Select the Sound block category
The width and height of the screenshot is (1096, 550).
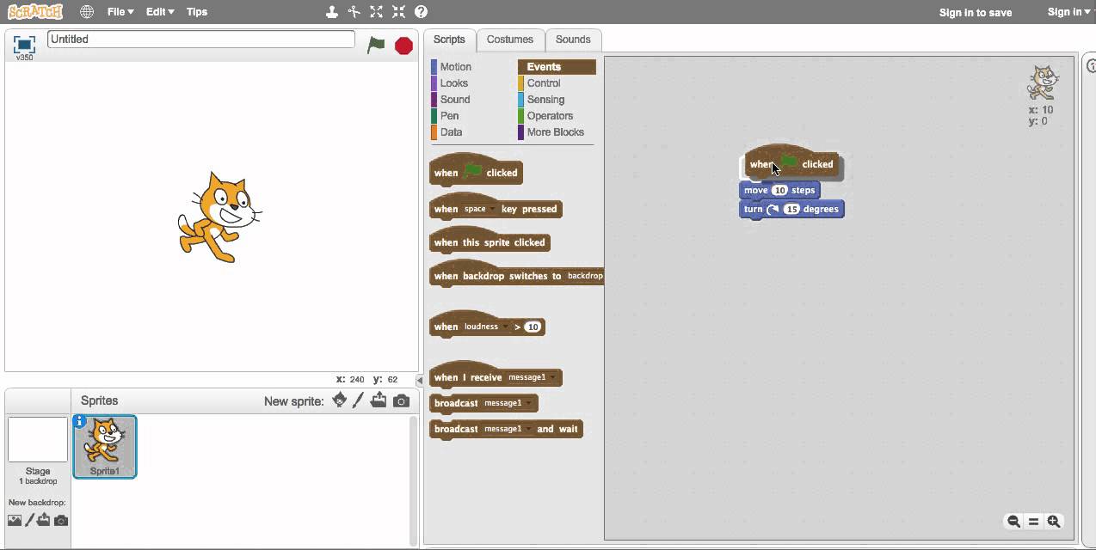(x=454, y=100)
